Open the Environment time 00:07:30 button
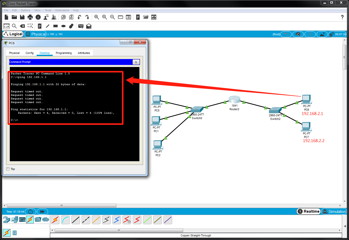 (337, 34)
